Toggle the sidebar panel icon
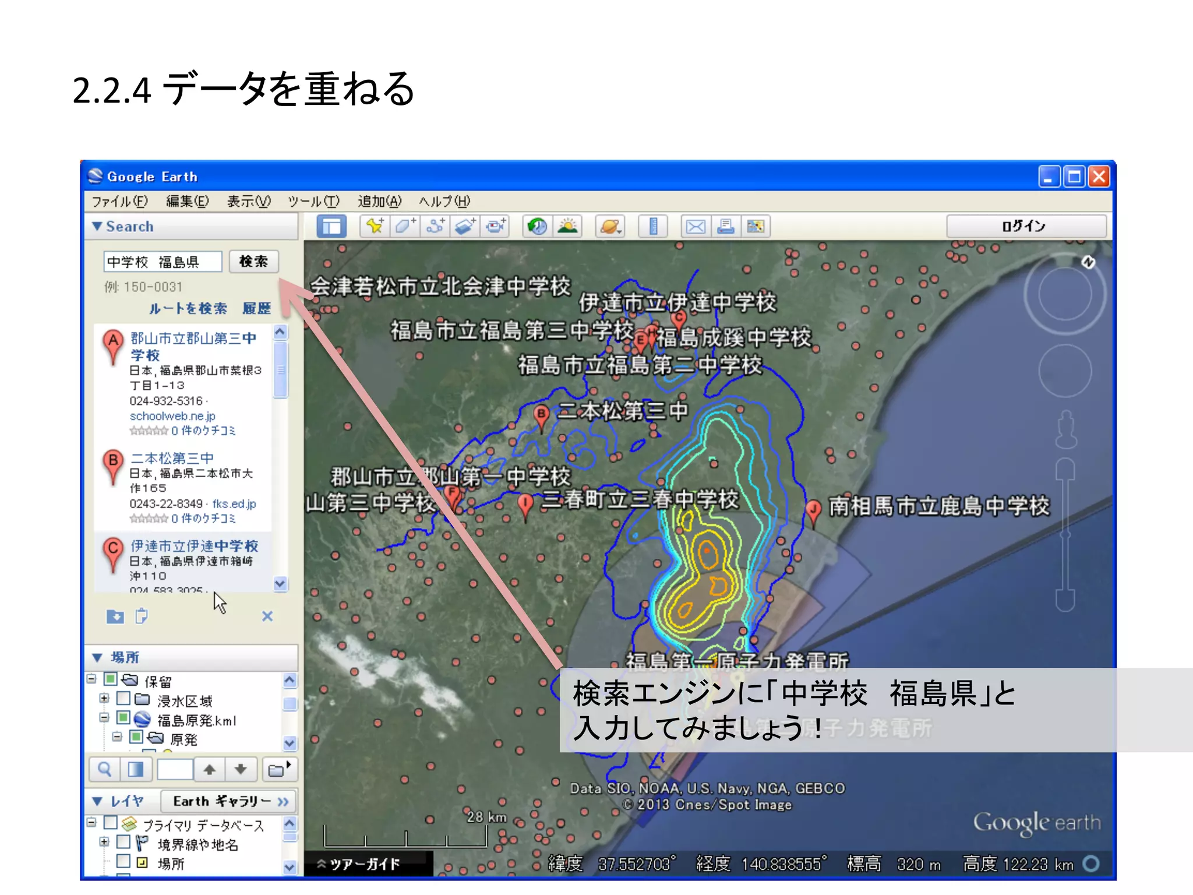This screenshot has width=1193, height=895. pyautogui.click(x=331, y=226)
